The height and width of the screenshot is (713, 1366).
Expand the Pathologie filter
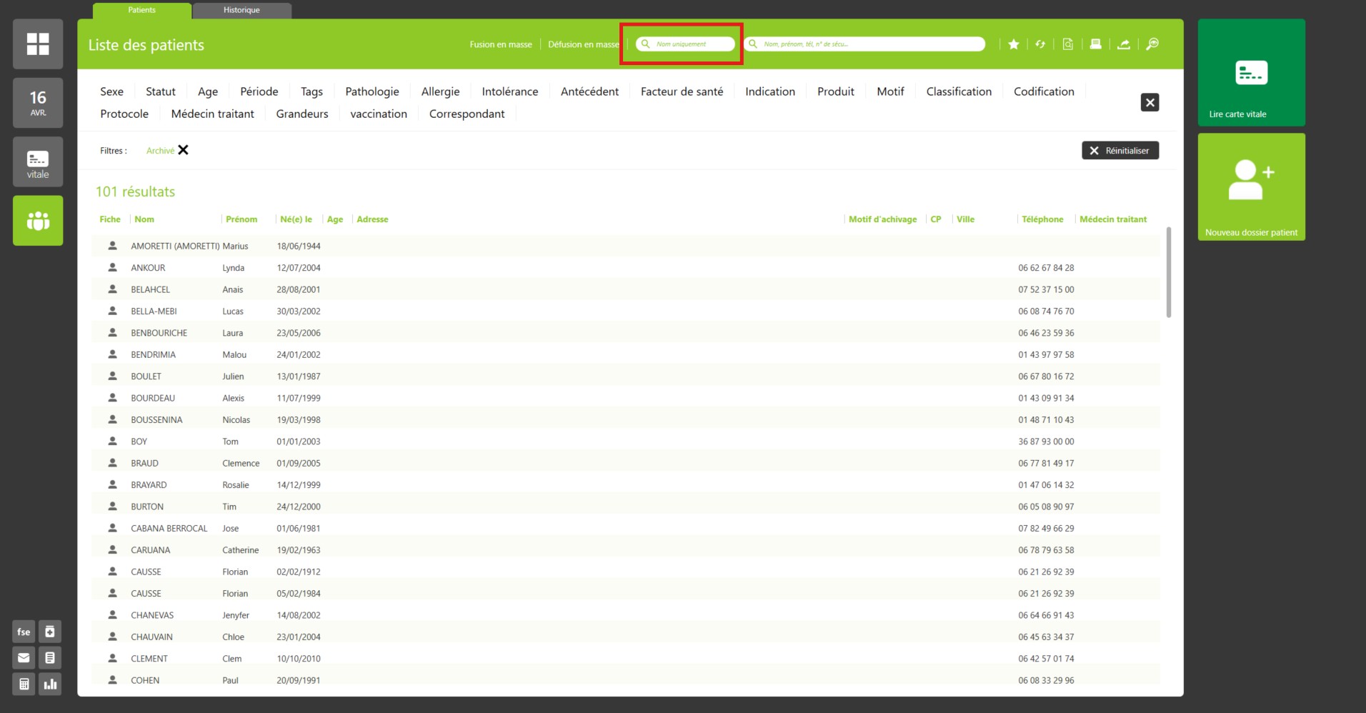point(372,91)
